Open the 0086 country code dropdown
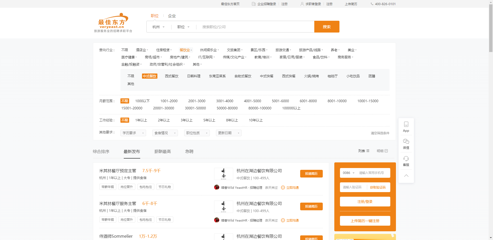Viewport: 493px width, 240px height. 348,173
